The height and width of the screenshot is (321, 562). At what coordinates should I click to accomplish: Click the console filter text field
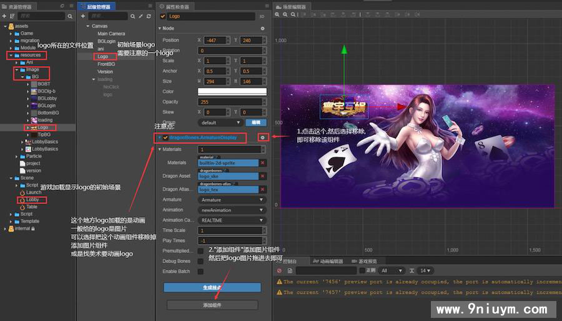coord(326,270)
